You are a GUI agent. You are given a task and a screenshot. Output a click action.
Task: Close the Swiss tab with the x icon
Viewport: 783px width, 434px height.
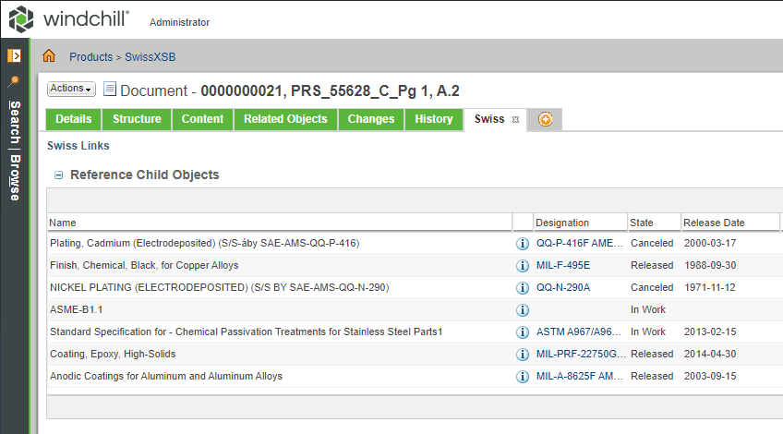click(x=516, y=120)
